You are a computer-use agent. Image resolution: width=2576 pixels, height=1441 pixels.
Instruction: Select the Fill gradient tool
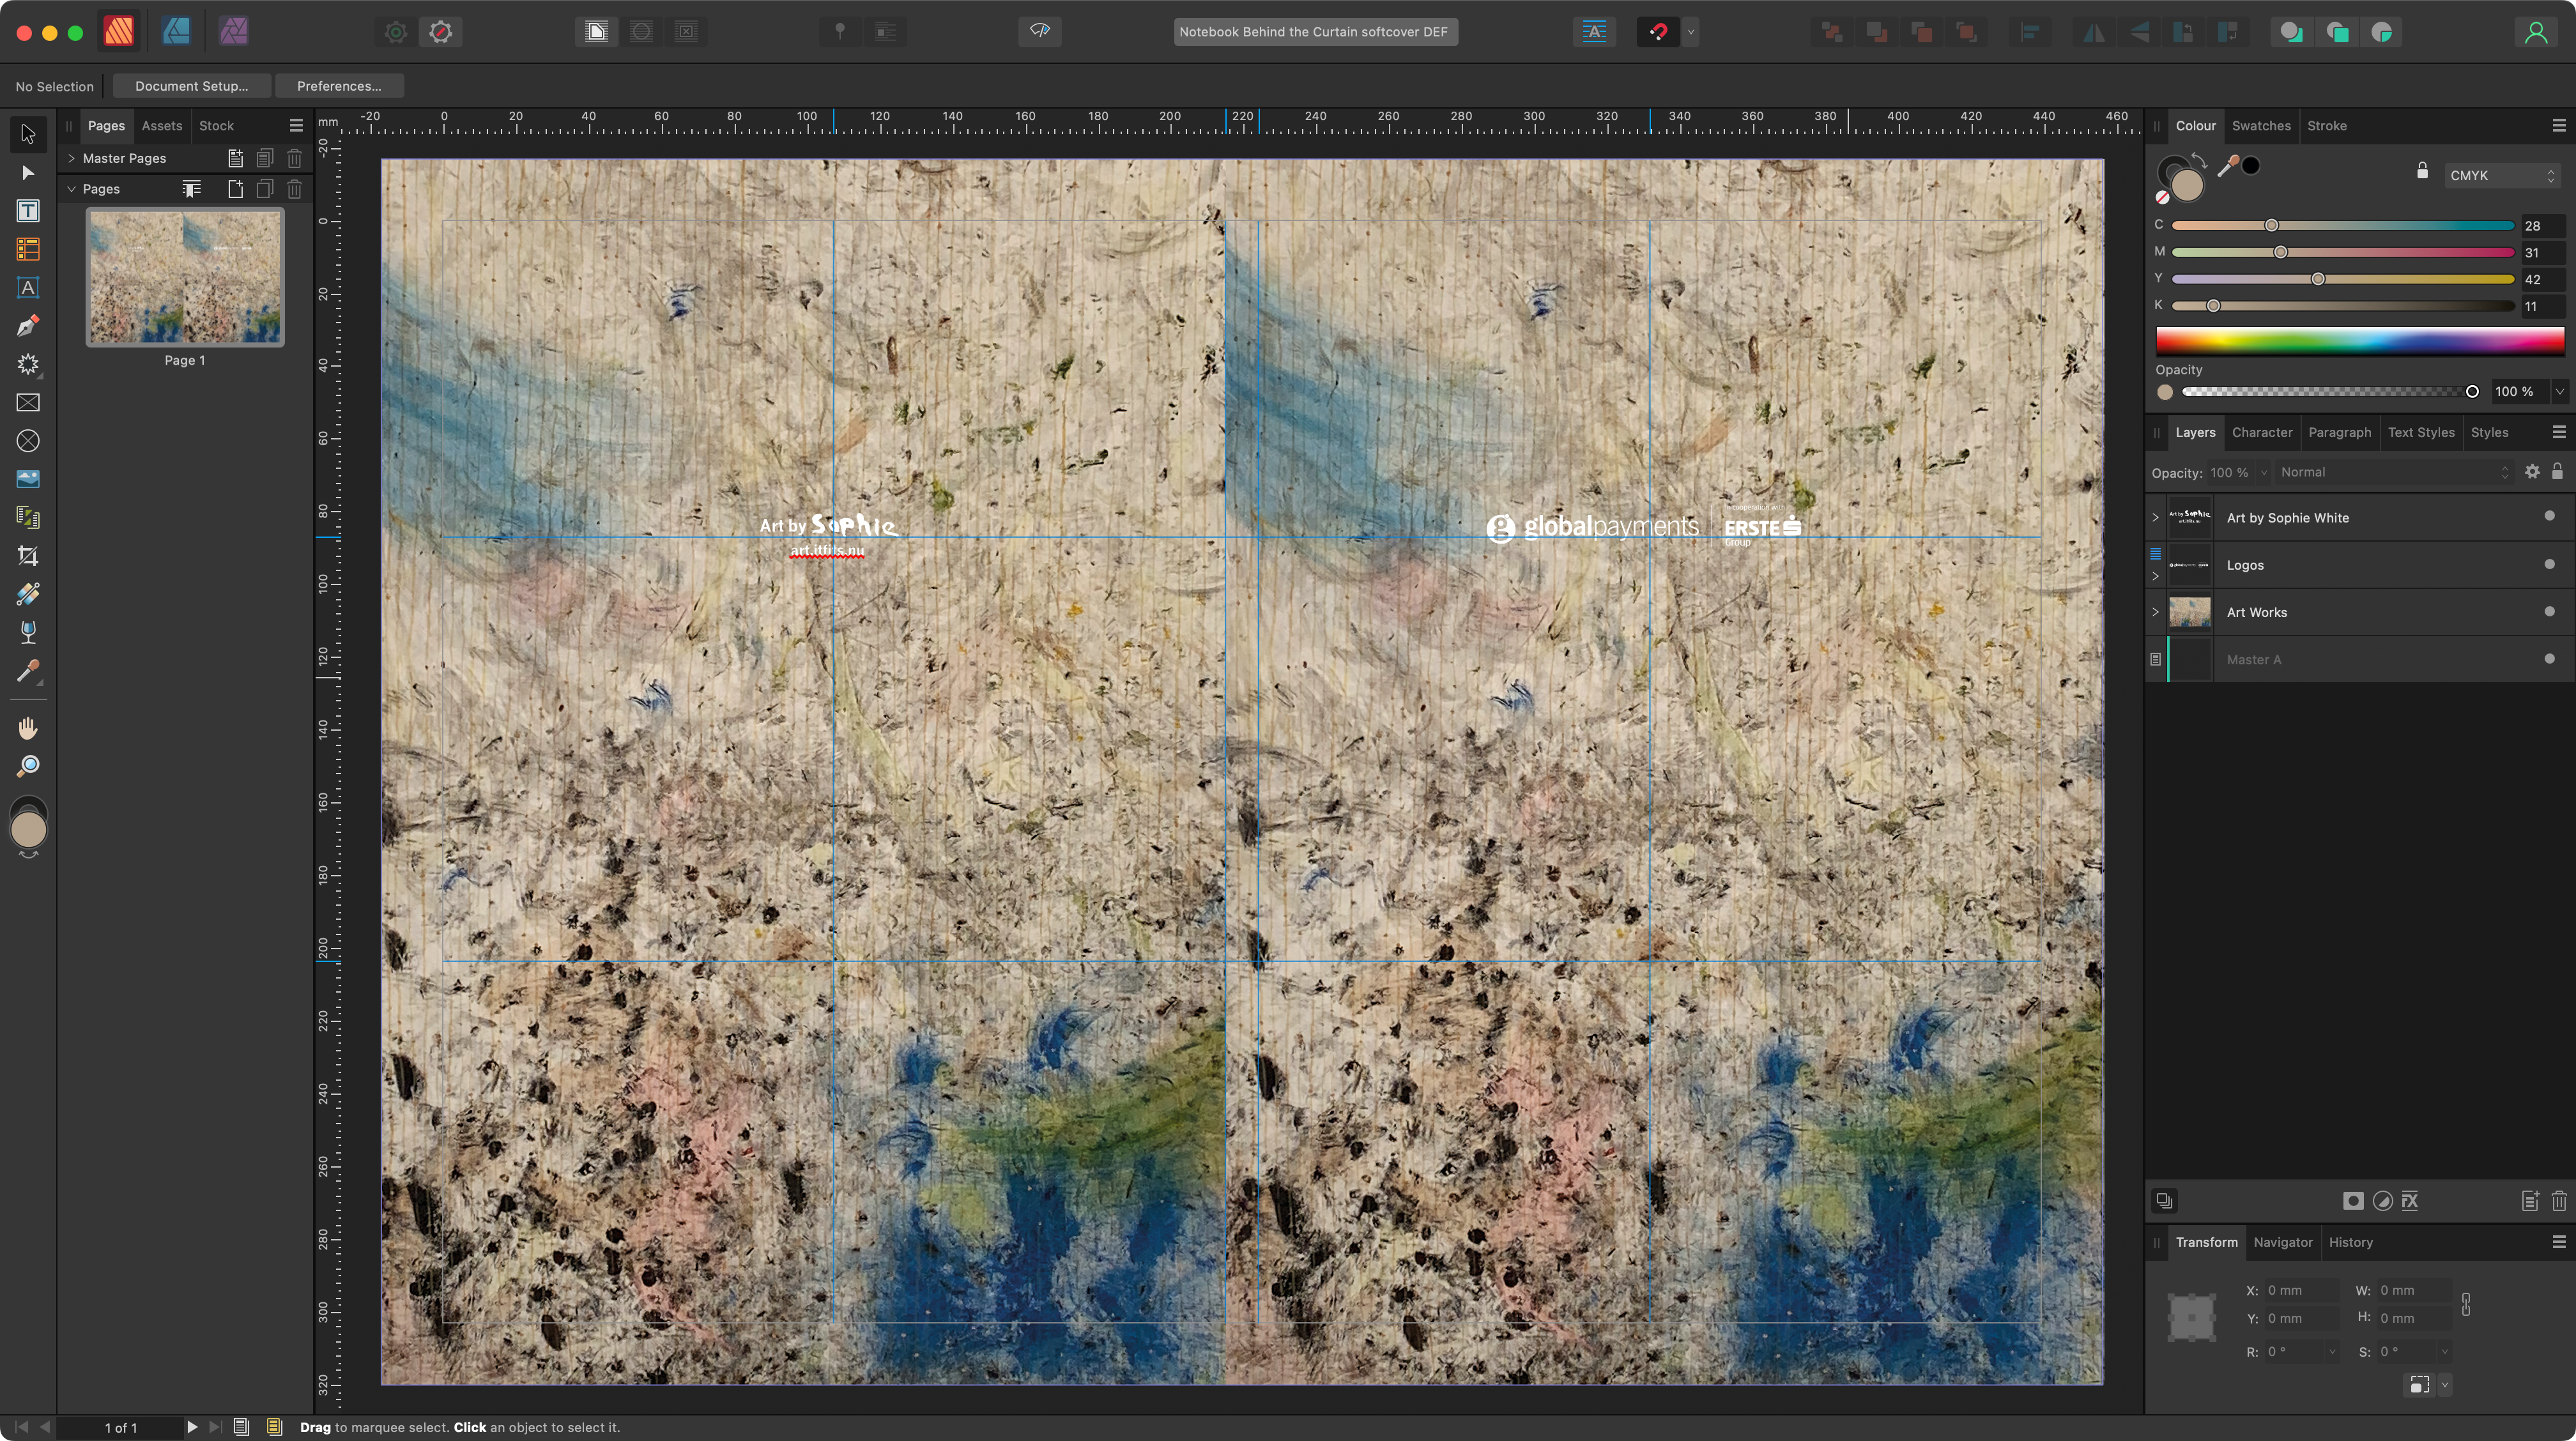pyautogui.click(x=28, y=594)
